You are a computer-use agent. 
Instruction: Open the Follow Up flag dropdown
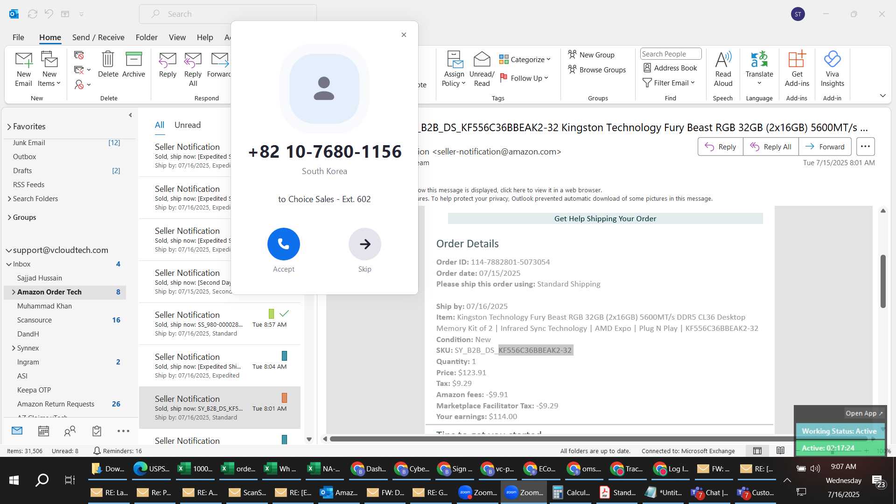pos(524,78)
